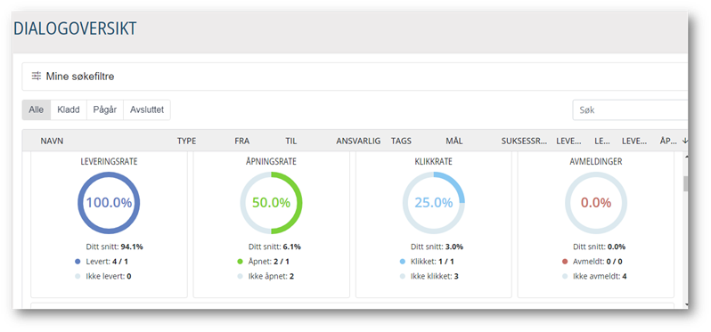Image resolution: width=711 pixels, height=332 pixels.
Task: Click the blue Levert legend dot
Action: click(78, 262)
